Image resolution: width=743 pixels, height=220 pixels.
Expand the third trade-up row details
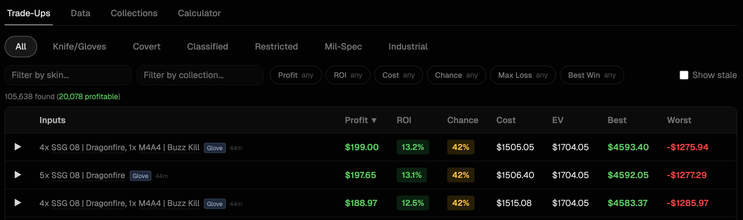point(18,202)
